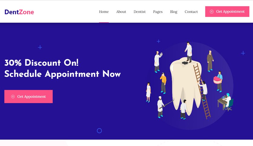The height and width of the screenshot is (146, 253).
Task: Click the header Get Appointment button
Action: click(227, 11)
